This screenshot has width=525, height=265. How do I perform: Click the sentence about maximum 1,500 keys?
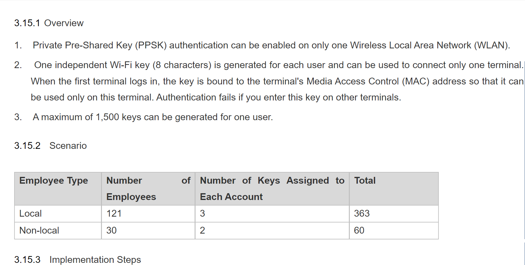coord(153,117)
